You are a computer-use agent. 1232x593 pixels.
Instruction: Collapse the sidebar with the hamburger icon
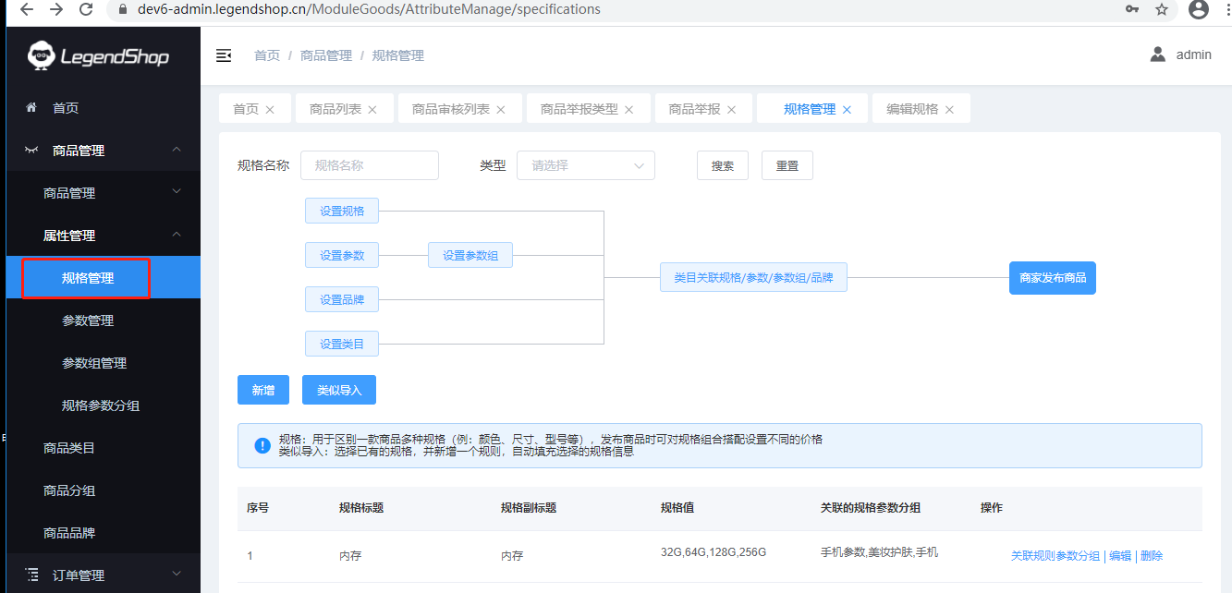[x=224, y=55]
